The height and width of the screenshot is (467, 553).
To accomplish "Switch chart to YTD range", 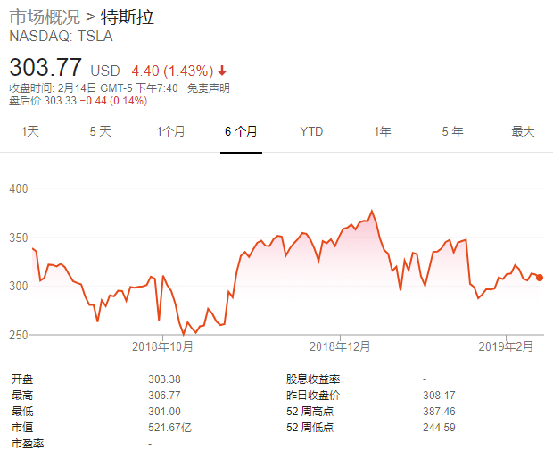I will click(x=311, y=131).
